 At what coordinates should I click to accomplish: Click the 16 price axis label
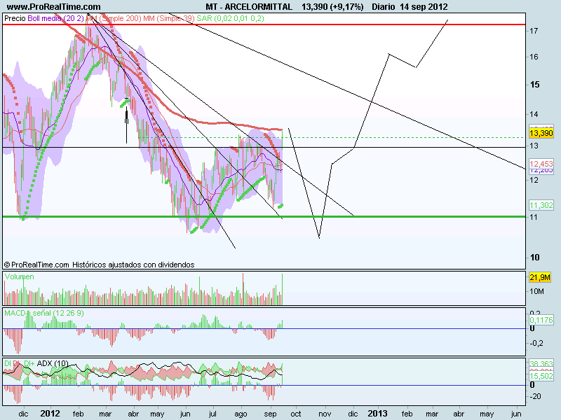[x=534, y=57]
